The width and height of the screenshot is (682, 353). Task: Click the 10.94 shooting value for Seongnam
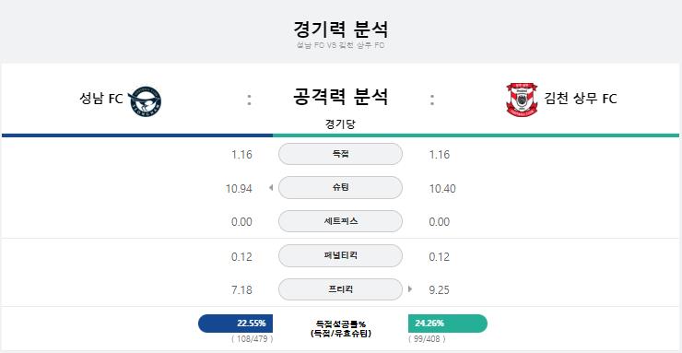tap(239, 189)
